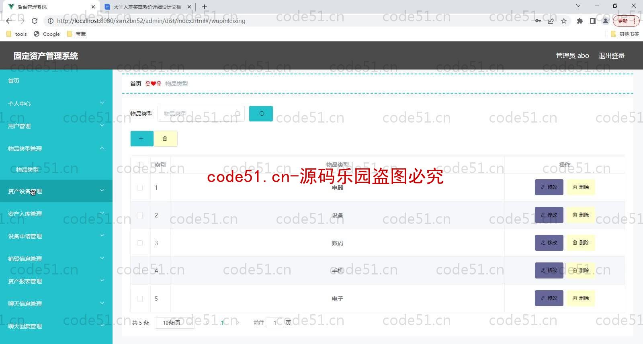Expand the 用户管理 sidebar menu
This screenshot has width=643, height=344.
coord(56,126)
